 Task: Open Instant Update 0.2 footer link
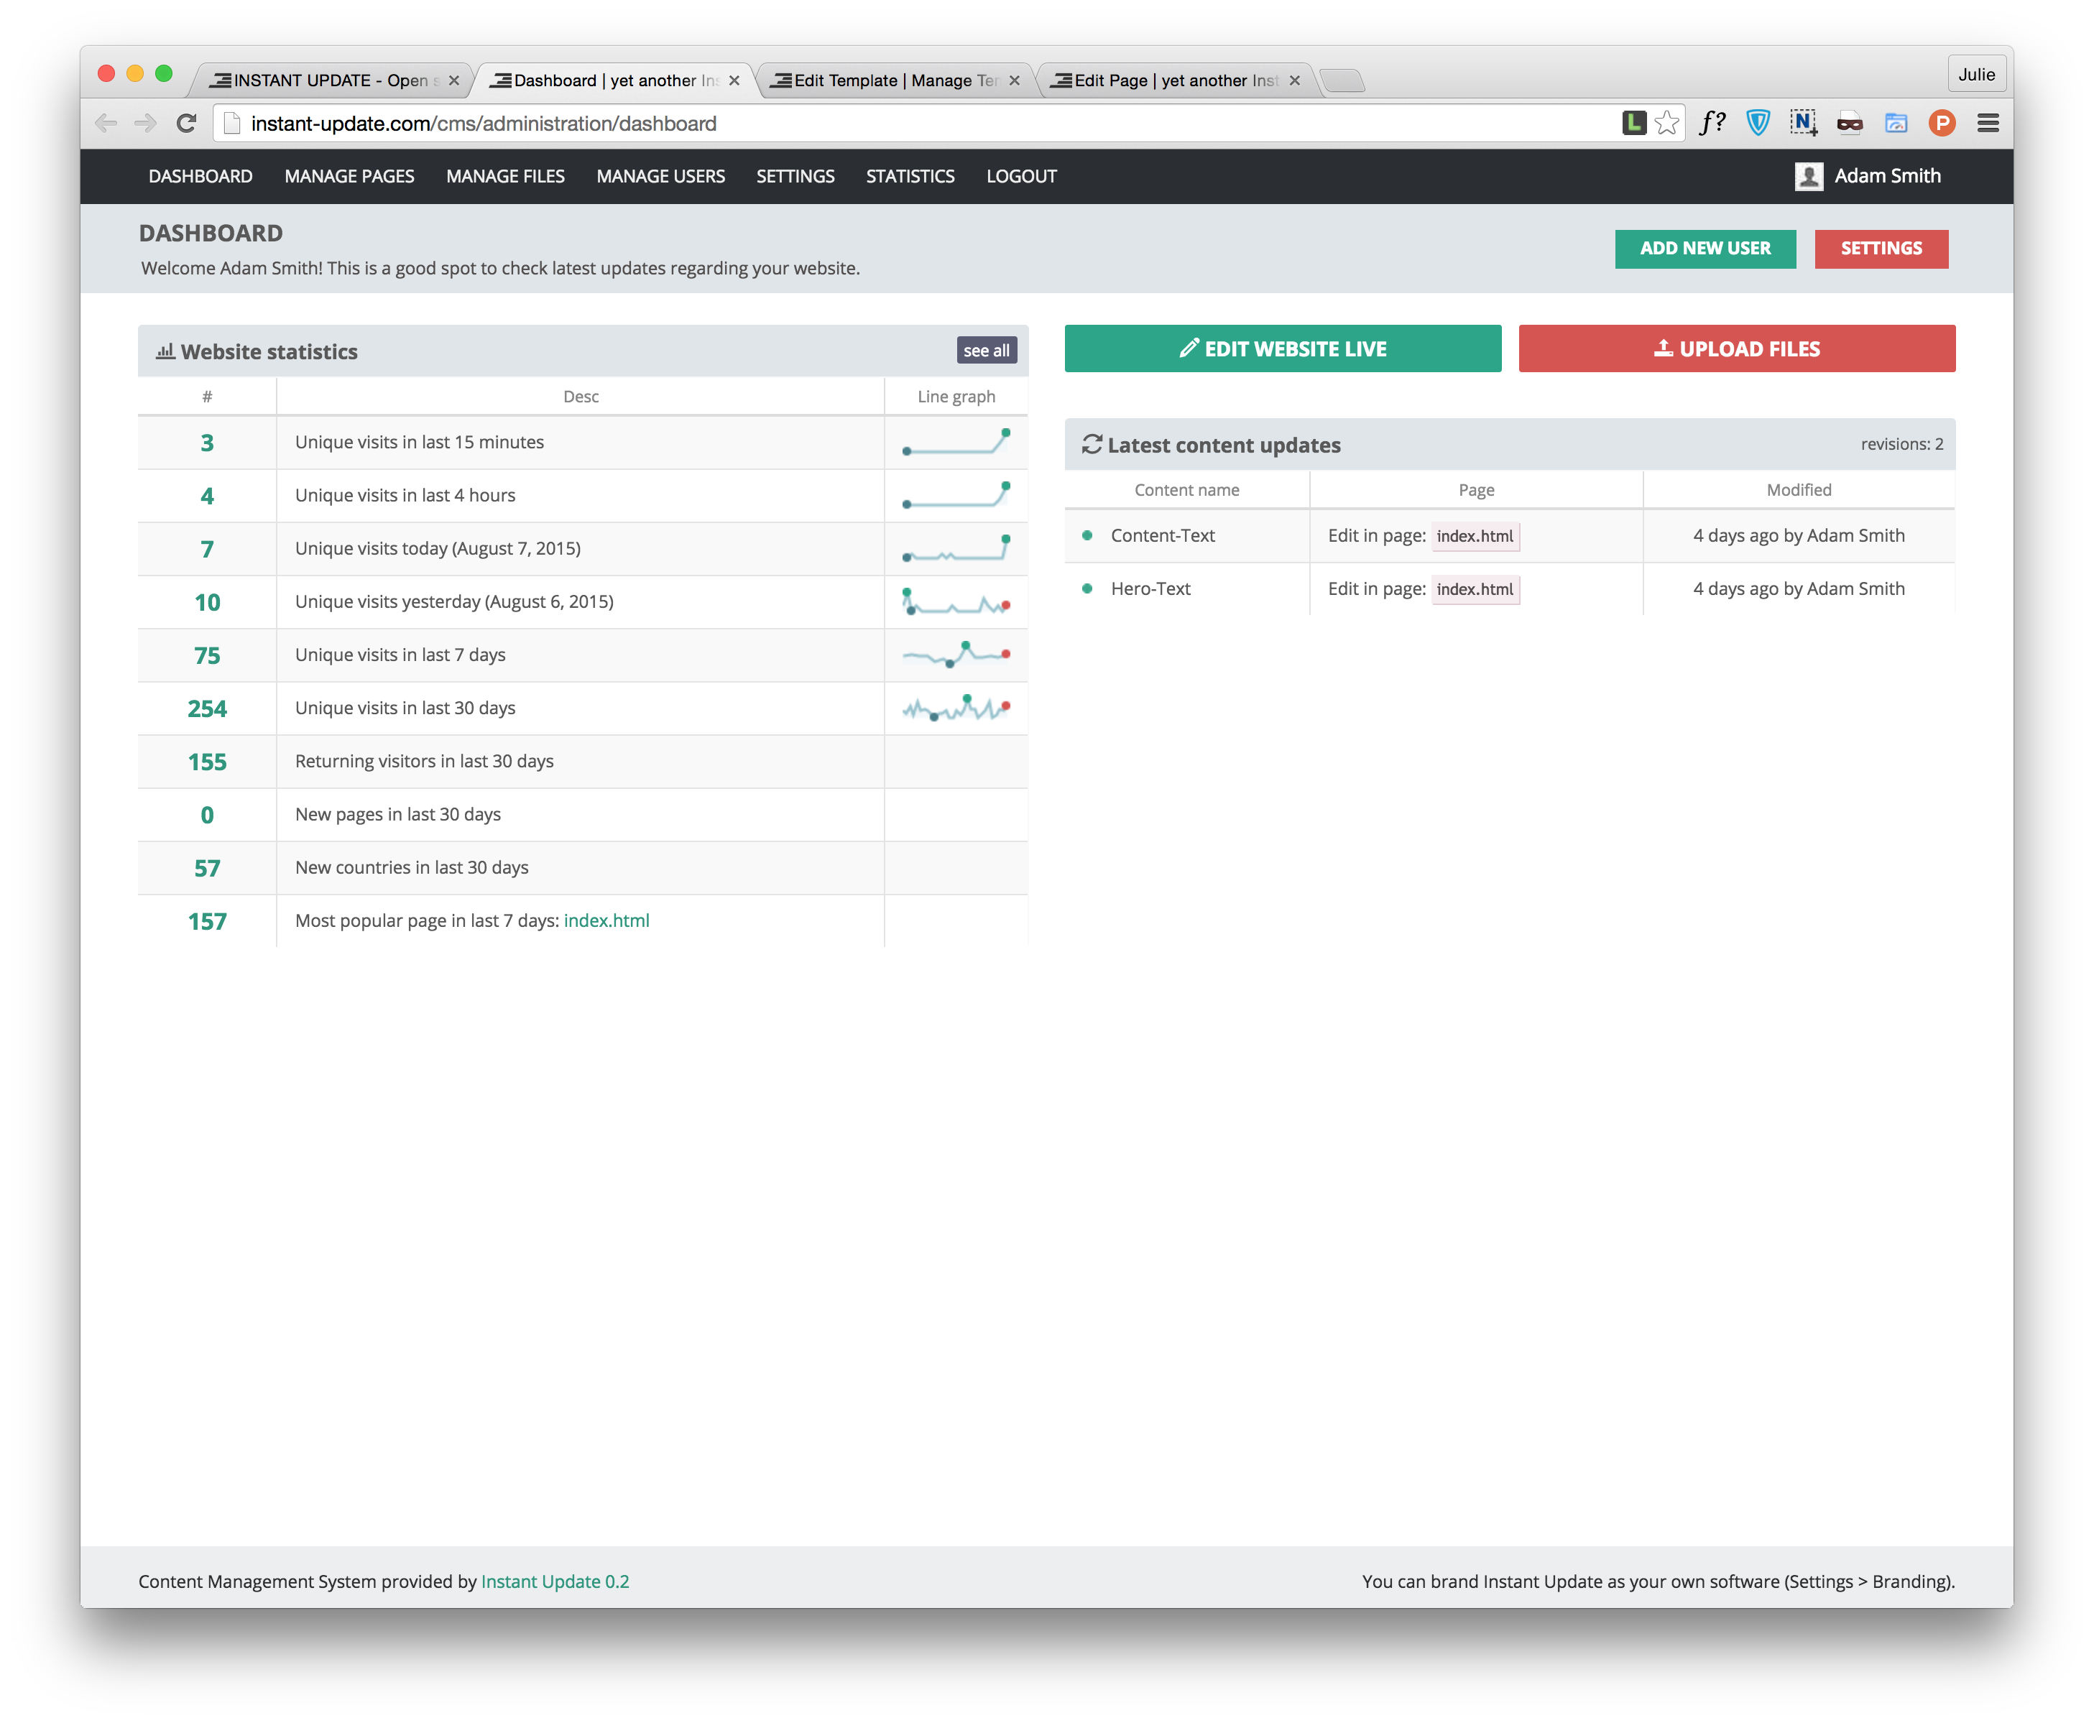click(x=555, y=1581)
